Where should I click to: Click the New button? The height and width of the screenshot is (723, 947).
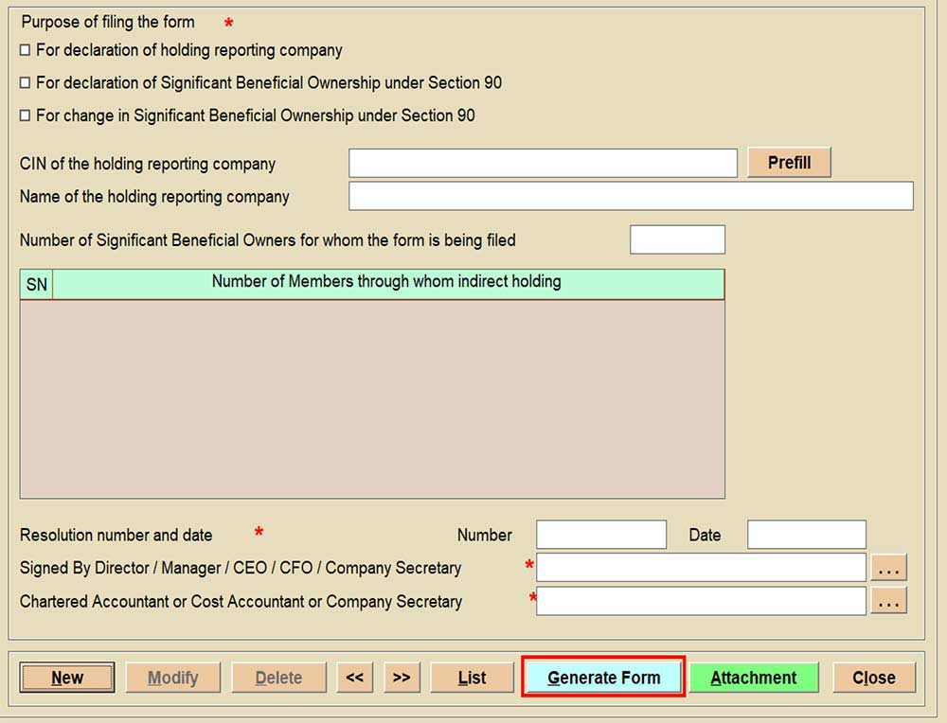(x=67, y=678)
